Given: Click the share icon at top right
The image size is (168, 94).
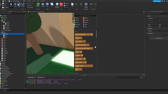Looking at the screenshot, I should pyautogui.click(x=164, y=1).
